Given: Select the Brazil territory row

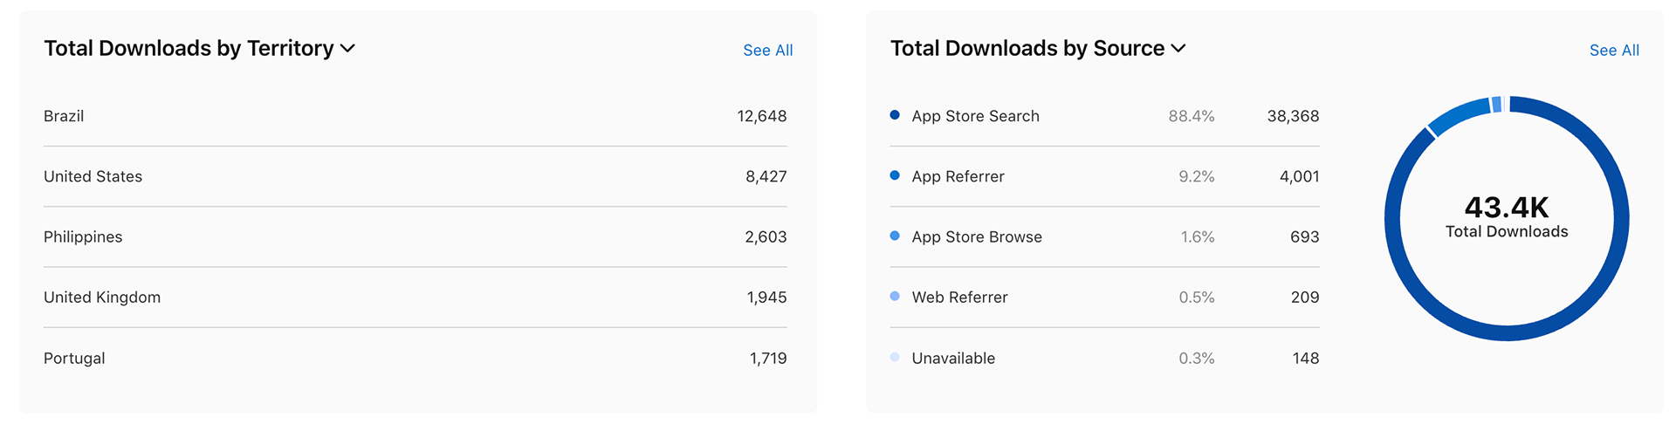Looking at the screenshot, I should (415, 116).
